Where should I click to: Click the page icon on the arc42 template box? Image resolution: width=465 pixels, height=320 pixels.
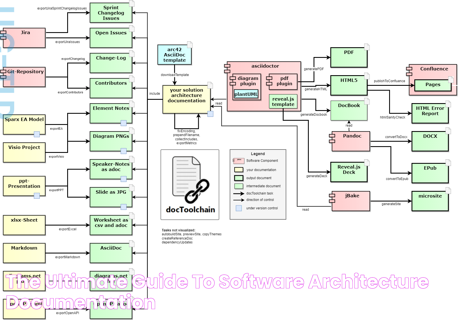point(190,45)
